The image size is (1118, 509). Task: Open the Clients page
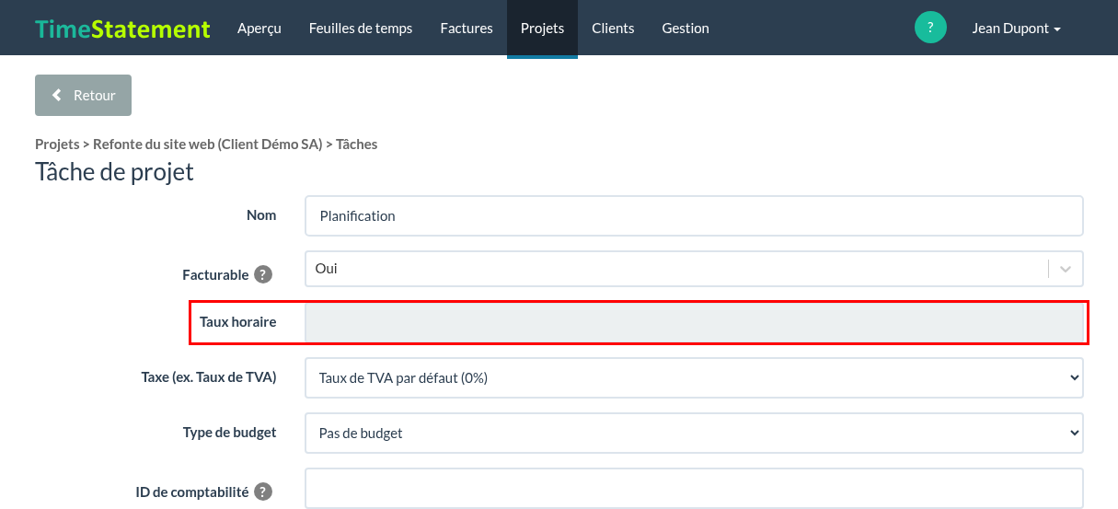coord(613,29)
